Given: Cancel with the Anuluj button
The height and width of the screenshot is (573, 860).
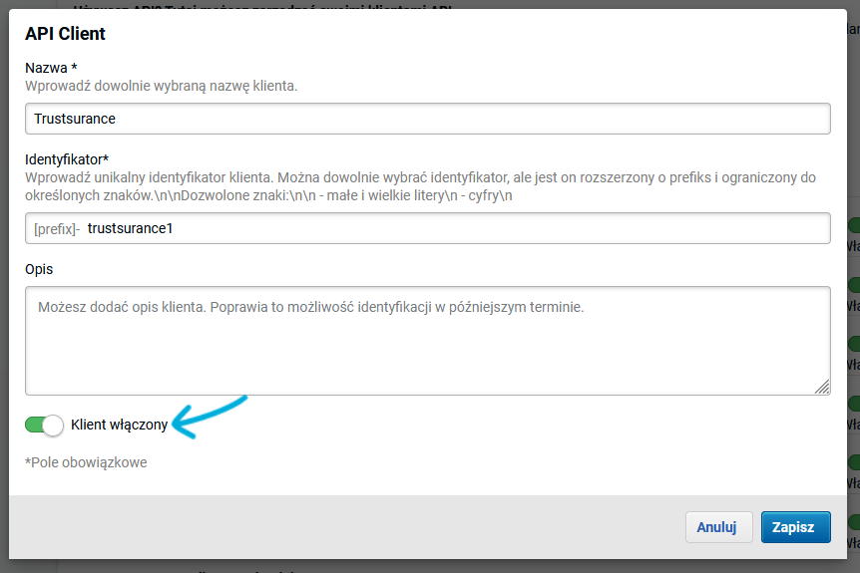Looking at the screenshot, I should click(x=718, y=527).
